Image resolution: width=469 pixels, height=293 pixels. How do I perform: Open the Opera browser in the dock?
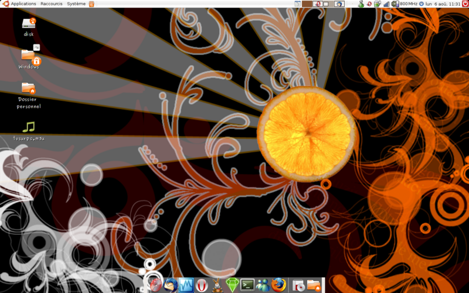pyautogui.click(x=202, y=285)
